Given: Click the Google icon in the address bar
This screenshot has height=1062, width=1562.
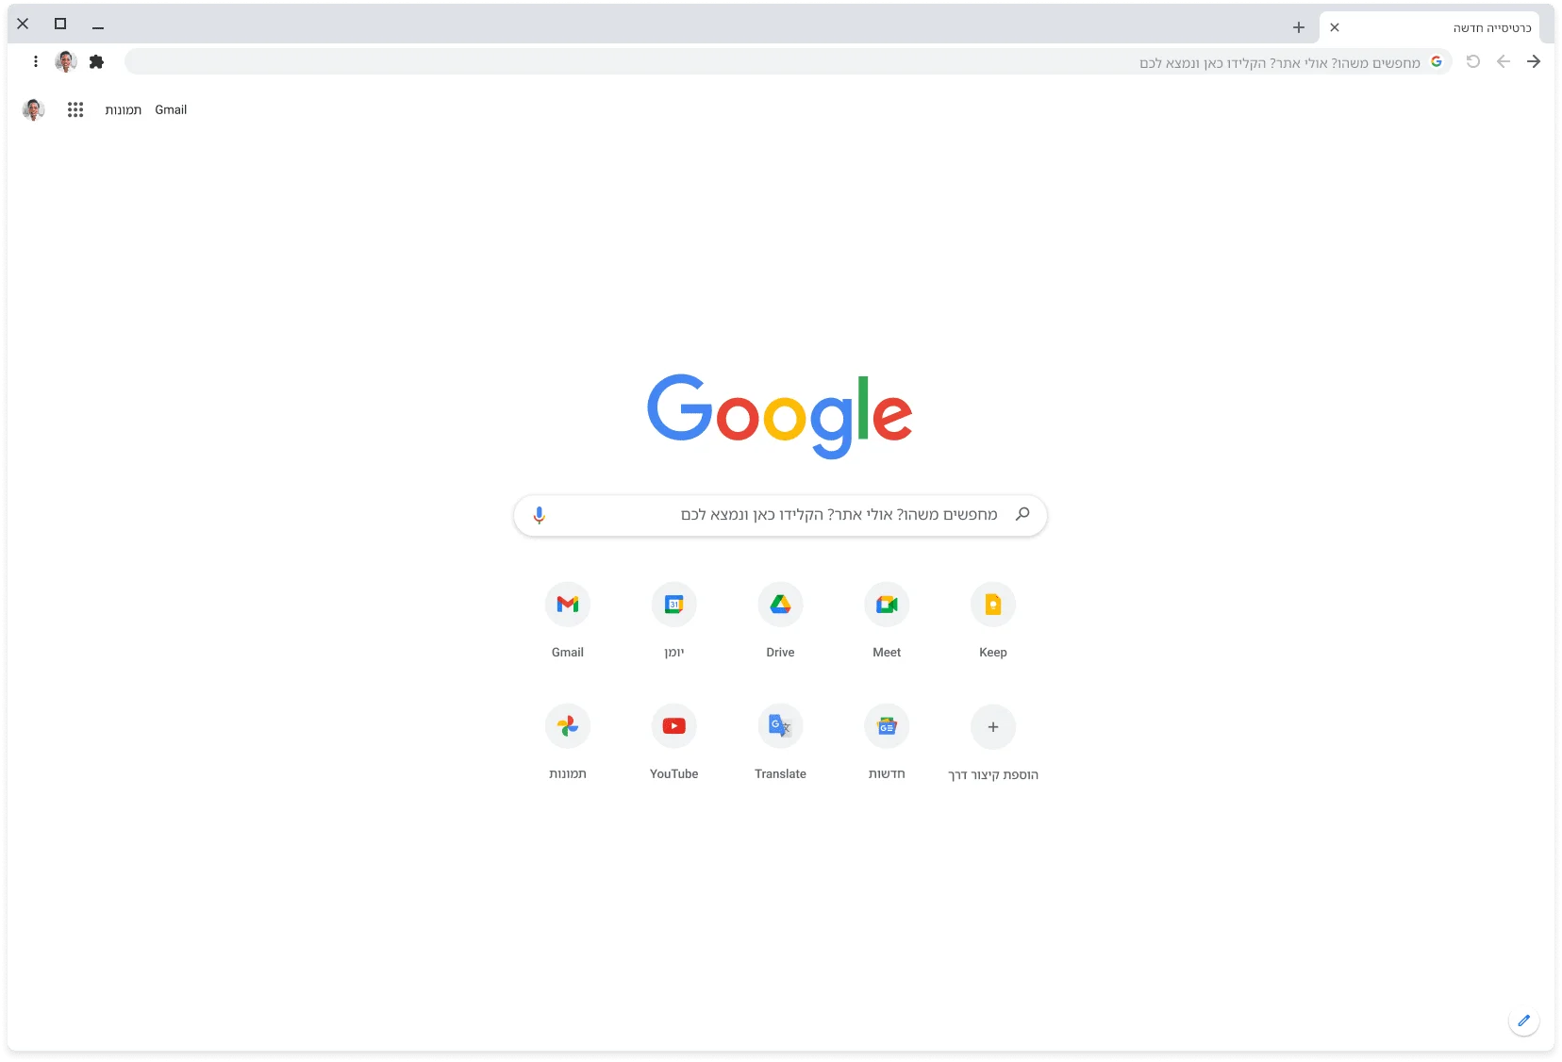Looking at the screenshot, I should (1437, 61).
